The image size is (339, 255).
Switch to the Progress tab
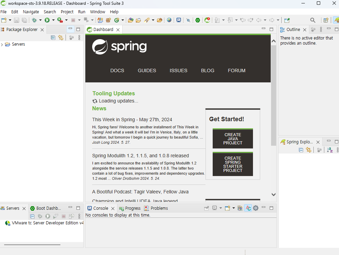click(130, 208)
